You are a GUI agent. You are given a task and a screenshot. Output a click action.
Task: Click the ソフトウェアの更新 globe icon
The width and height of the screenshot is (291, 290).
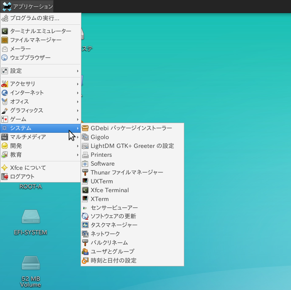85,216
